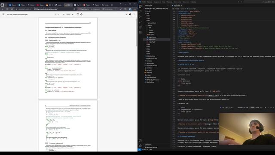This screenshot has width=275, height=155.
Task: Open the View menu in VS Code
Action: click(164, 2)
